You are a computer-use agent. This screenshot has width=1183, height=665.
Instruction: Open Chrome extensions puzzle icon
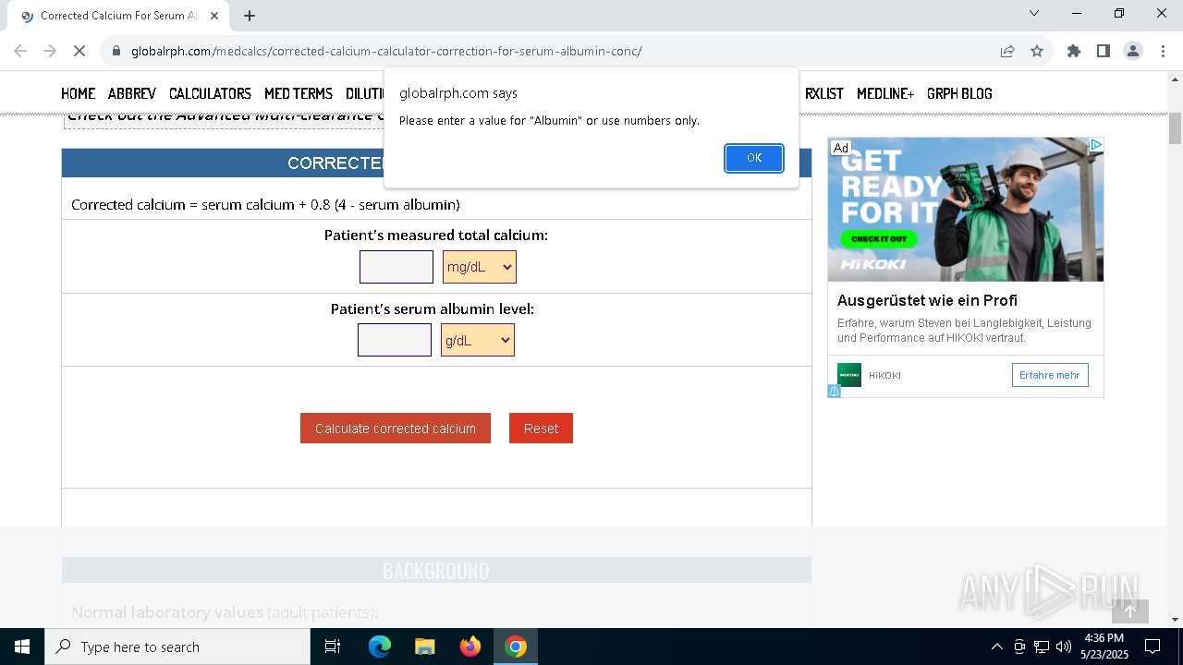(1074, 51)
